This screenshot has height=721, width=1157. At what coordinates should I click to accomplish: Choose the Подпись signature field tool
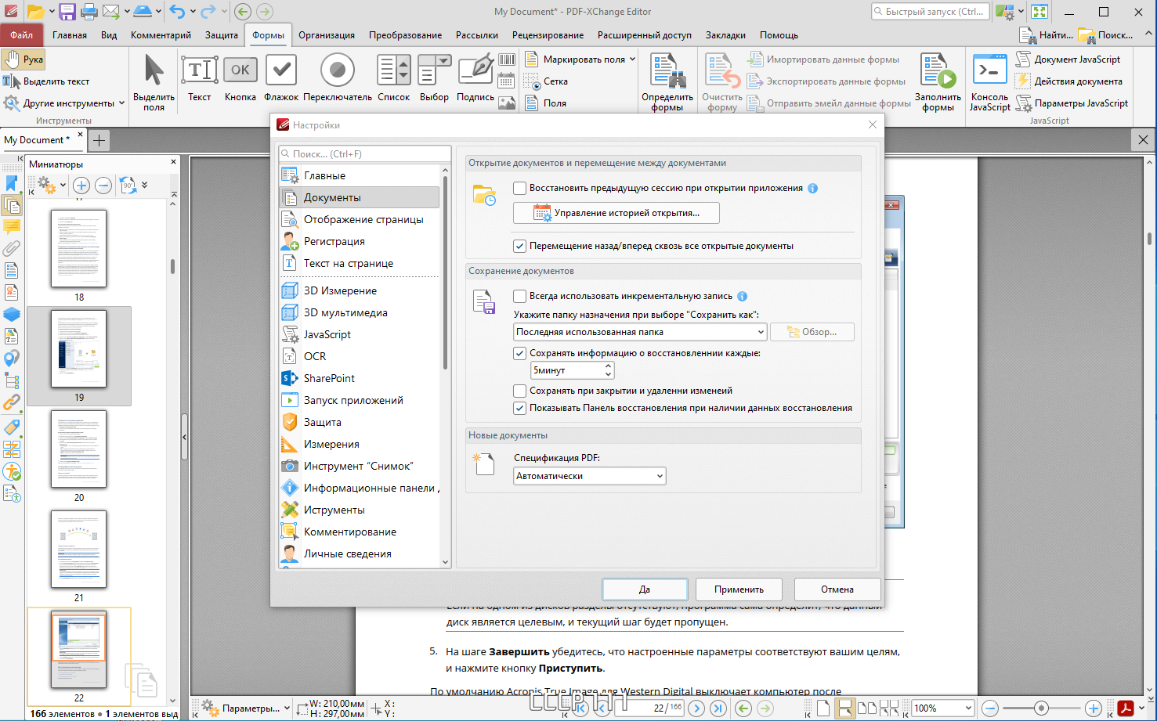point(475,78)
